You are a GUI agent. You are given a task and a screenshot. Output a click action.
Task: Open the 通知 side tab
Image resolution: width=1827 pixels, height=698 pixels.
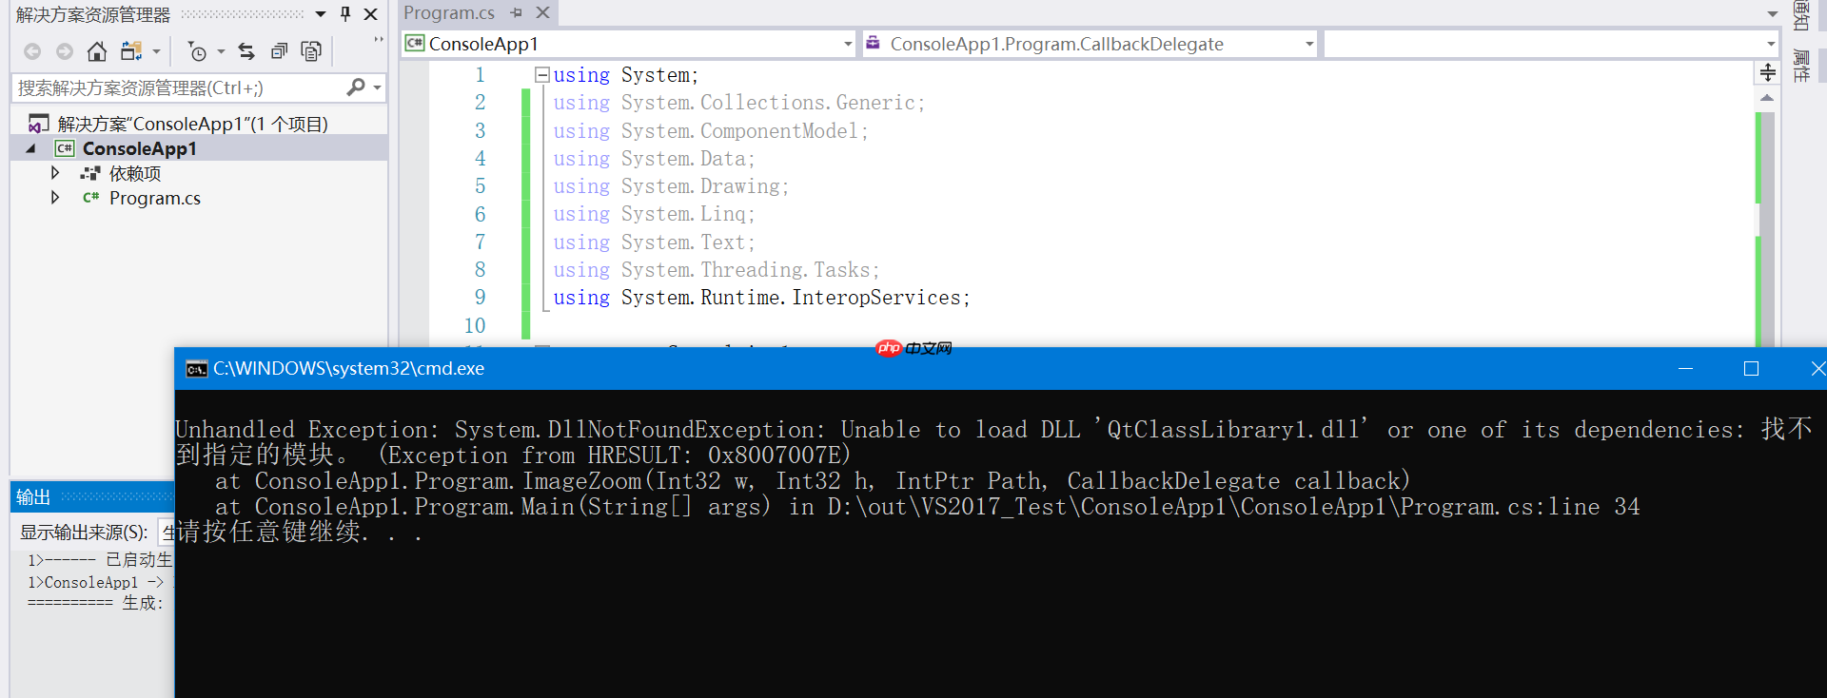point(1801,16)
